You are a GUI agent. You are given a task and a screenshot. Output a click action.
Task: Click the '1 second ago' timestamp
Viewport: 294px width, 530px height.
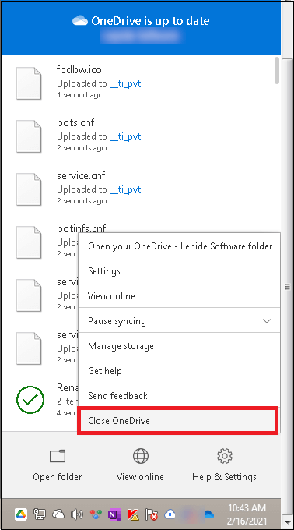click(80, 95)
